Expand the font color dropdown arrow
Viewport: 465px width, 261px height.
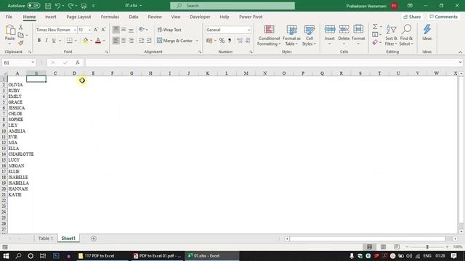(x=104, y=41)
